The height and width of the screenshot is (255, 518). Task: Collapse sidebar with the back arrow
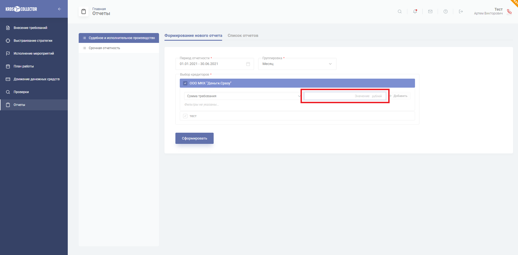click(60, 9)
